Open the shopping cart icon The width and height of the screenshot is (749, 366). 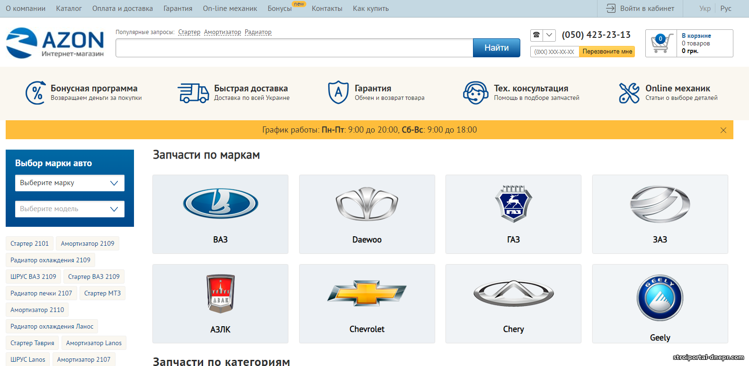tap(661, 44)
